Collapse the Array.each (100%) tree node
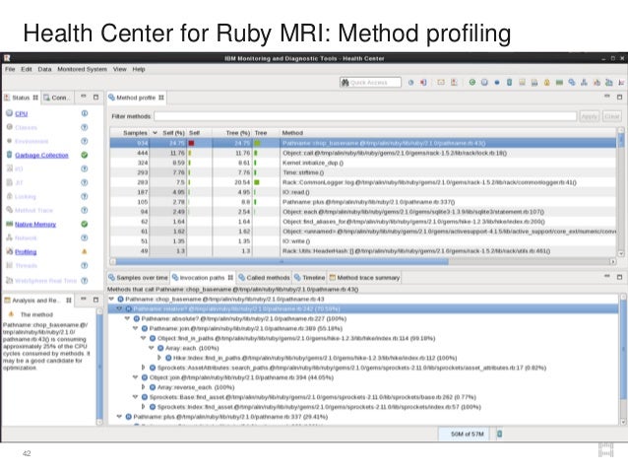 [152, 348]
